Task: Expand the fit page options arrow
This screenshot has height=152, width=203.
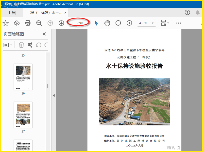Action: (x=168, y=23)
